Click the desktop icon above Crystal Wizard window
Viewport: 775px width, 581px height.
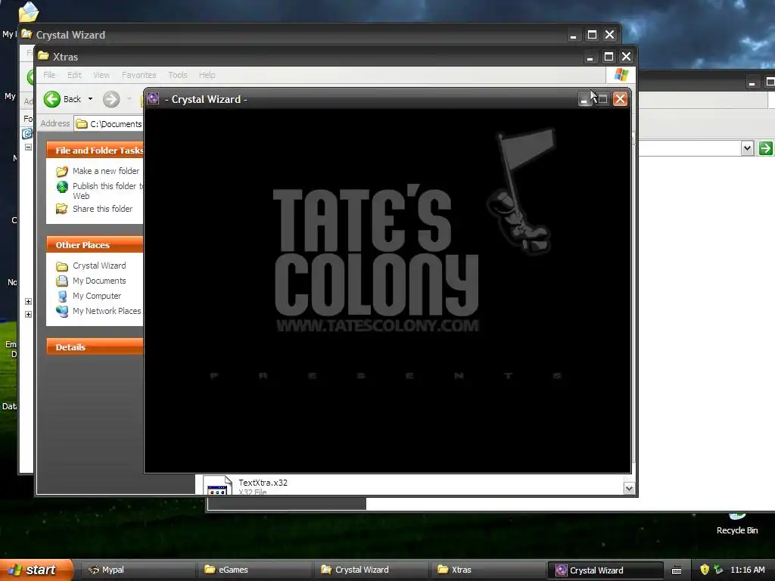pos(28,12)
